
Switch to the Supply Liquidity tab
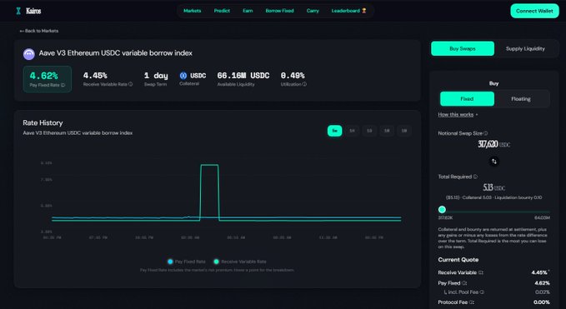[x=525, y=48]
